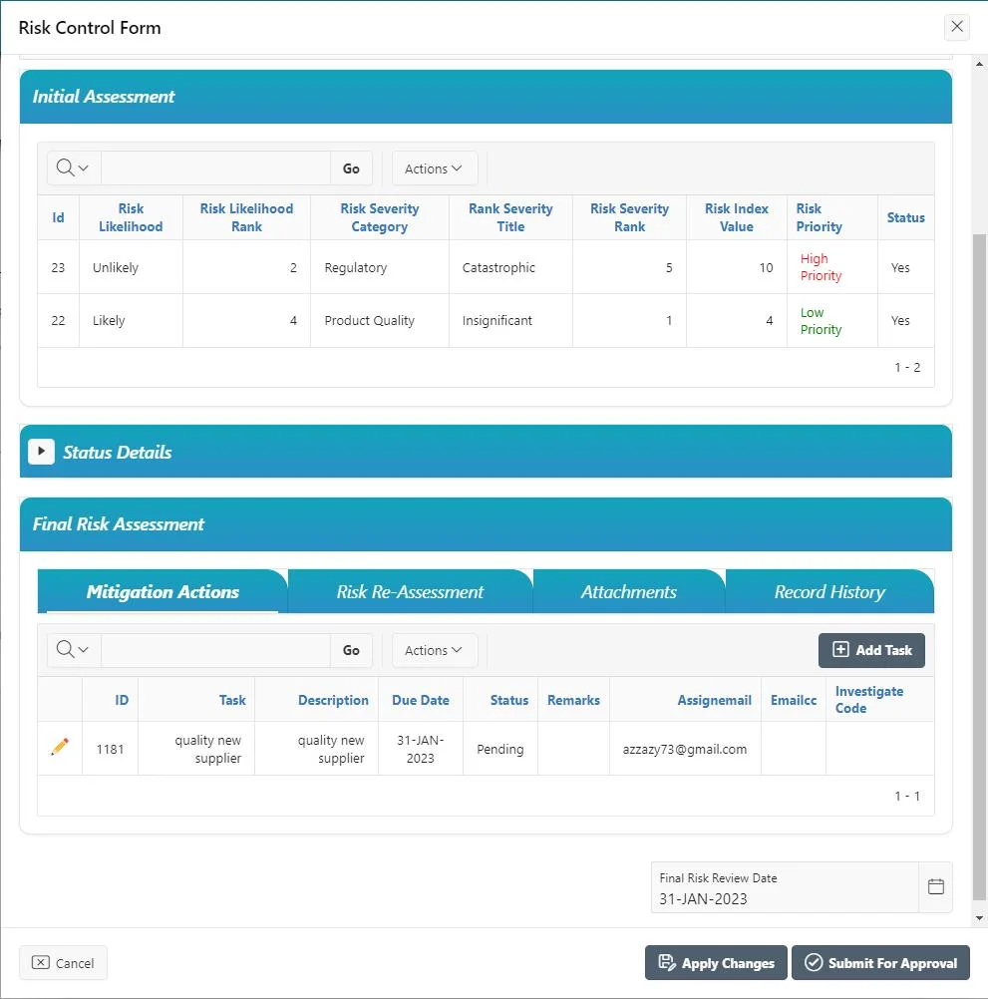
Task: Open the Actions menu in Initial Assessment
Action: 434,167
